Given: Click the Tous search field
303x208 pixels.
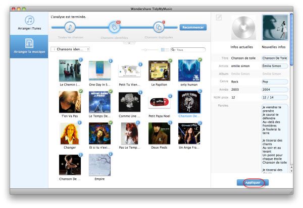Looking at the screenshot, I should 188,50.
